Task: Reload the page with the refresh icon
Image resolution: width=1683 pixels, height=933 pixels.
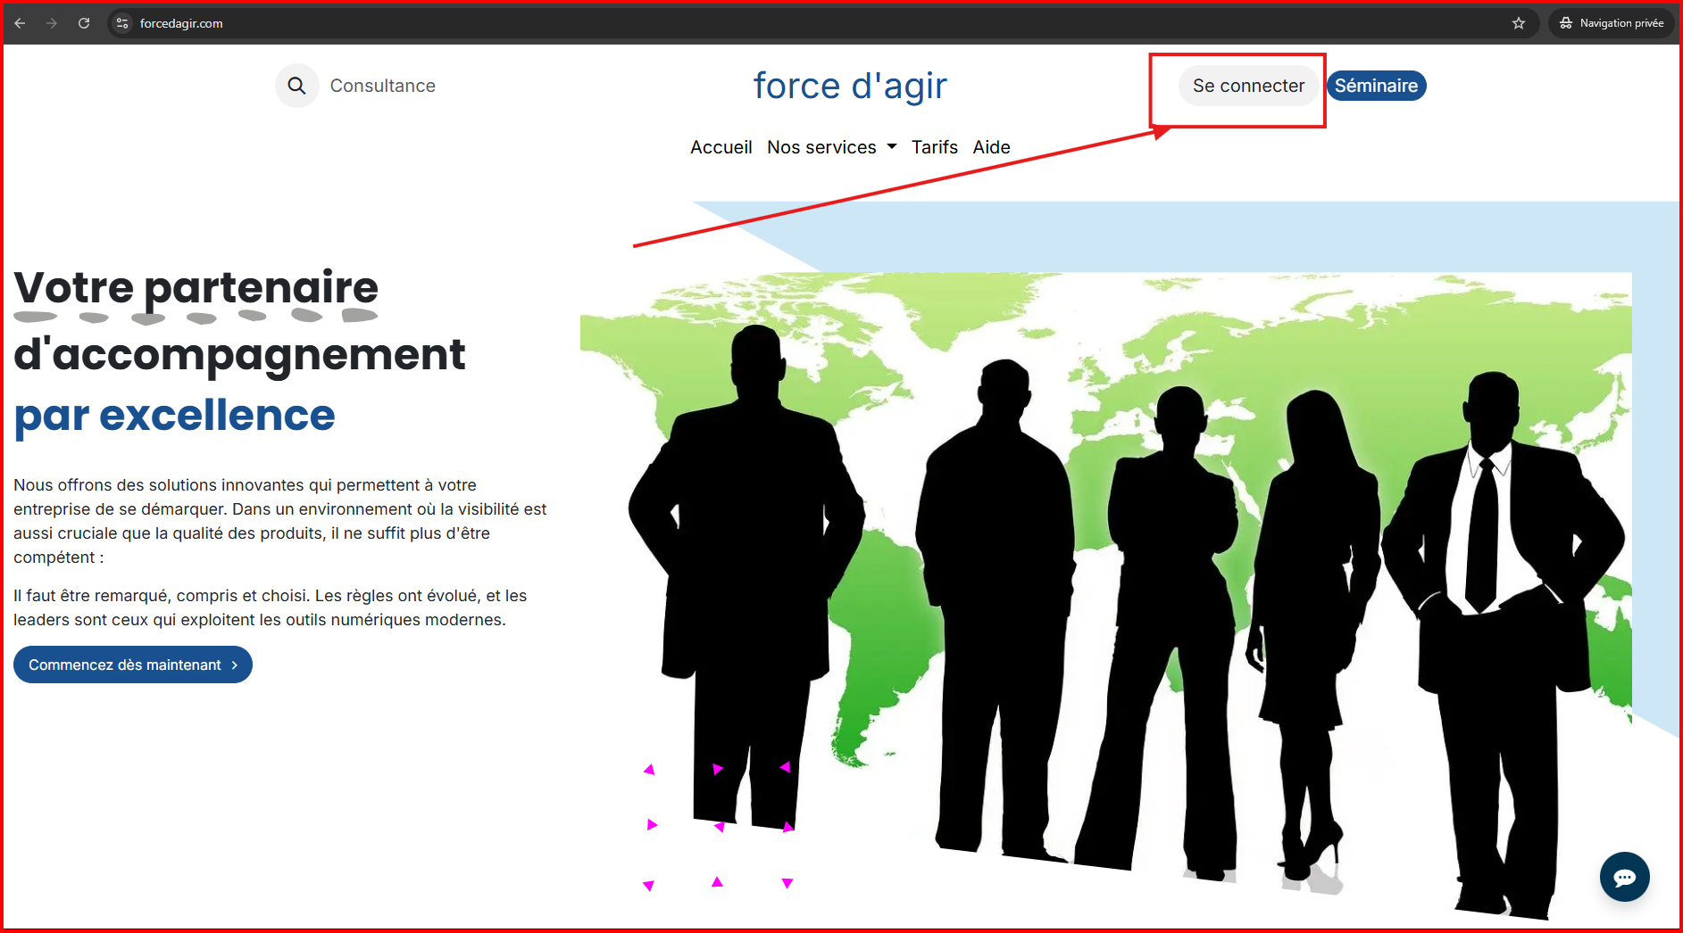Action: 84,23
